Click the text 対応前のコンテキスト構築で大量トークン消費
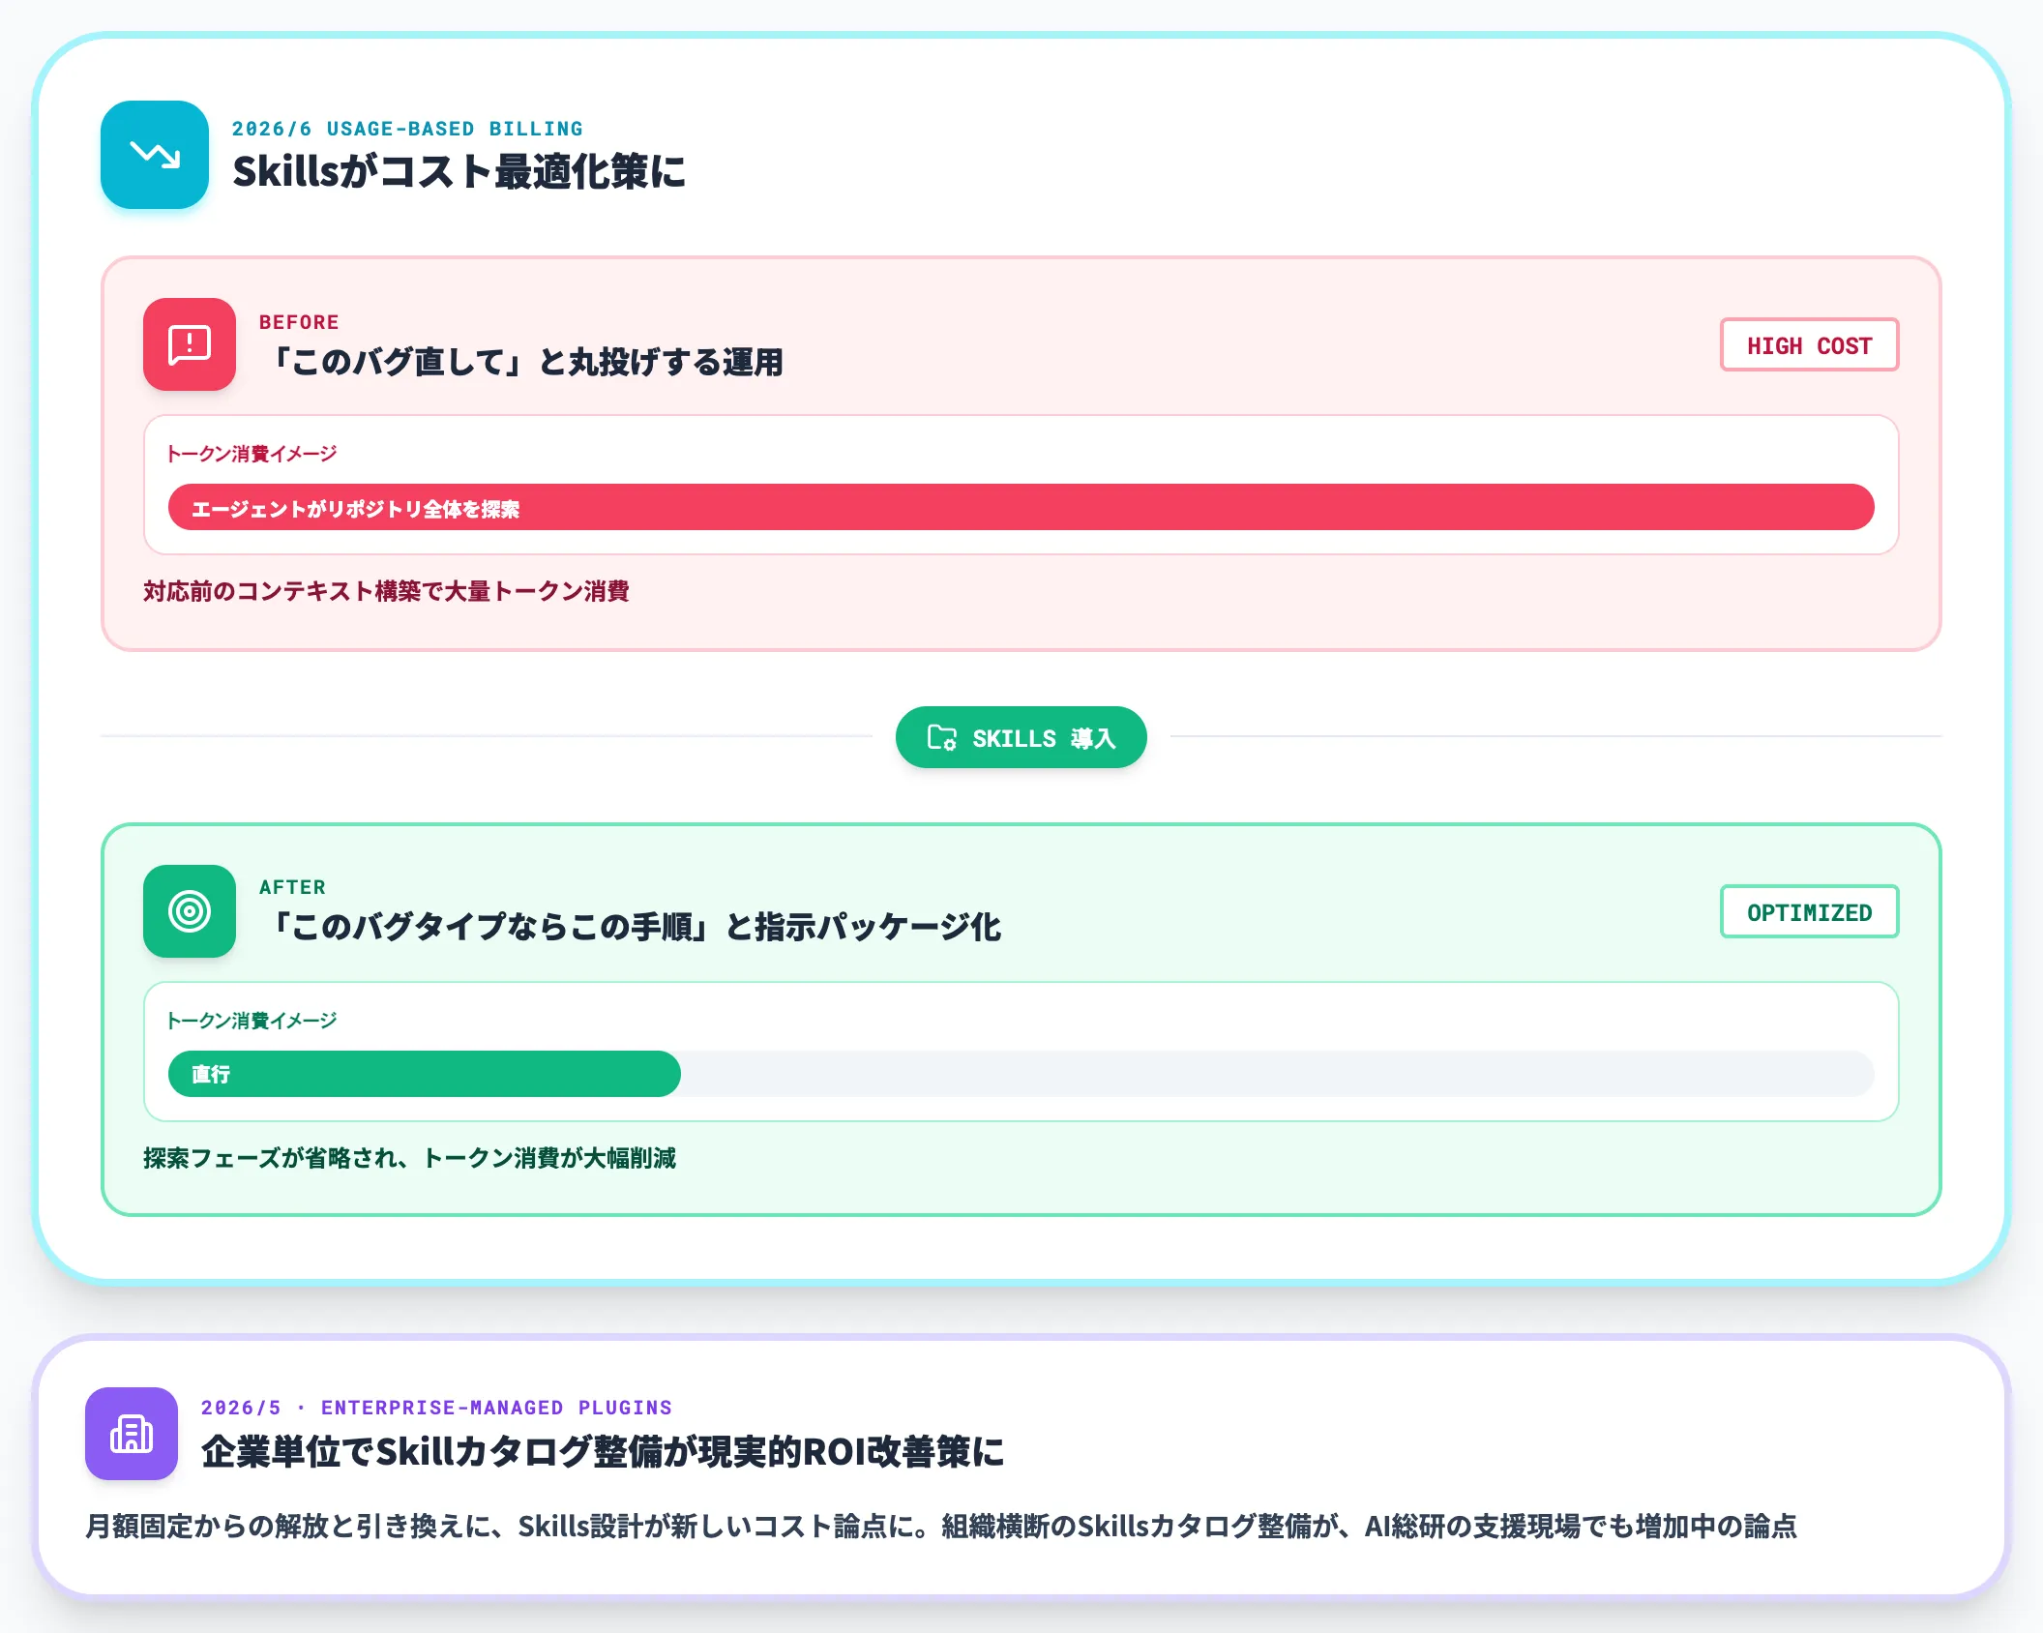Viewport: 2043px width, 1633px height. [386, 591]
